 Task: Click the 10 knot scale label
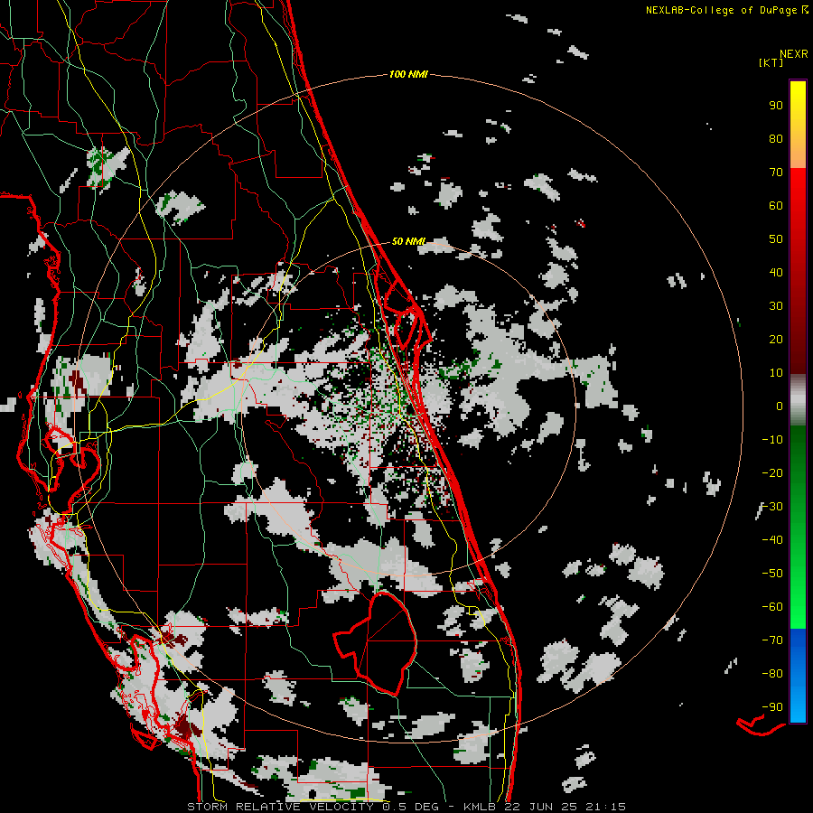(776, 373)
